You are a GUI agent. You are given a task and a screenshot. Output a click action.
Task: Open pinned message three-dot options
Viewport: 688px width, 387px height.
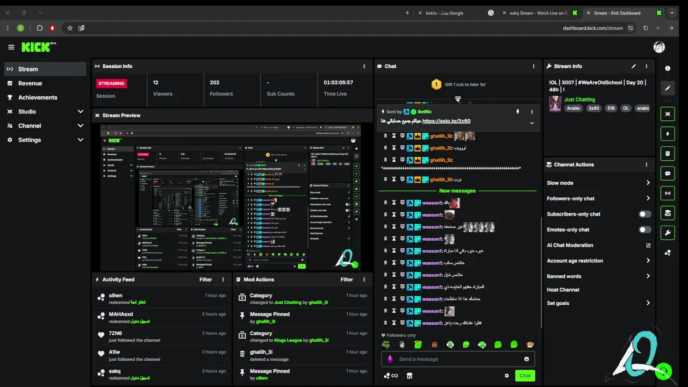532,112
